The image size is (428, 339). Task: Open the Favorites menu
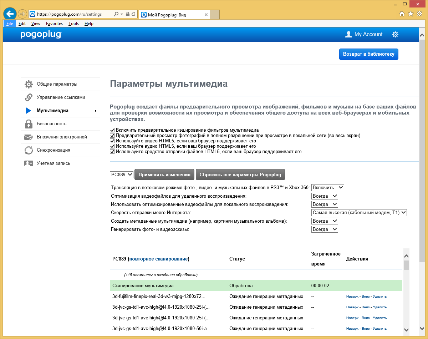(54, 24)
